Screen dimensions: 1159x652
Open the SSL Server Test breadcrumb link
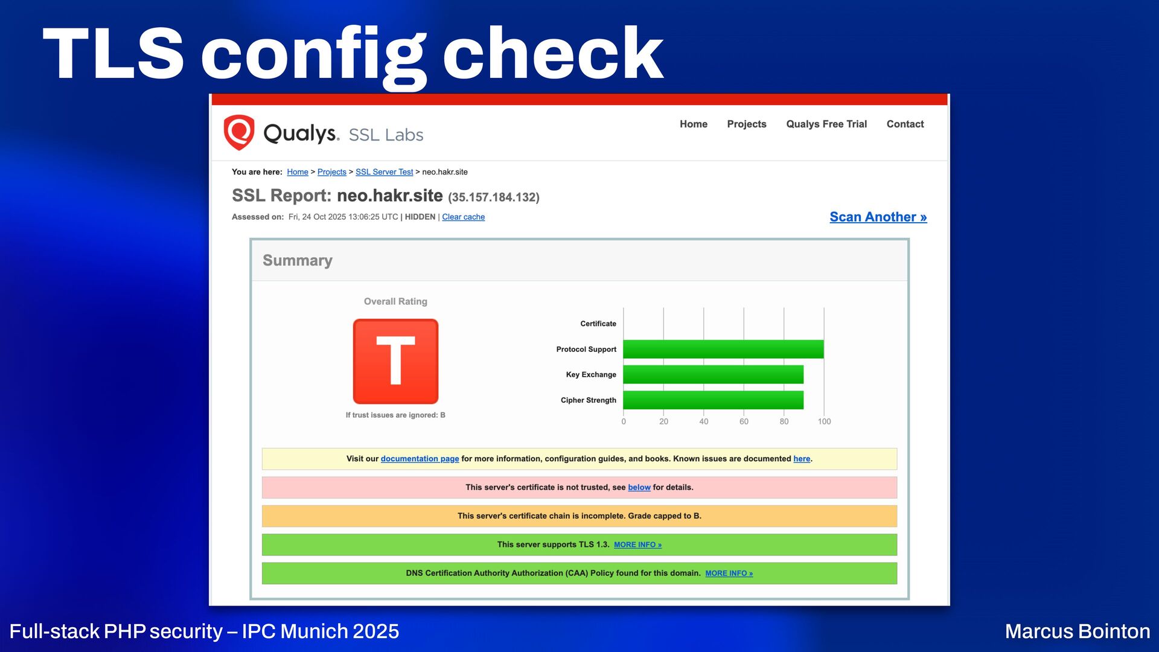coord(384,172)
